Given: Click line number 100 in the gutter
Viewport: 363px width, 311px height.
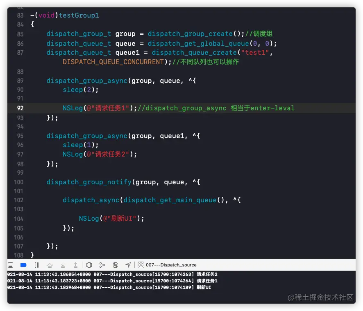Looking at the screenshot, I should click(19, 182).
